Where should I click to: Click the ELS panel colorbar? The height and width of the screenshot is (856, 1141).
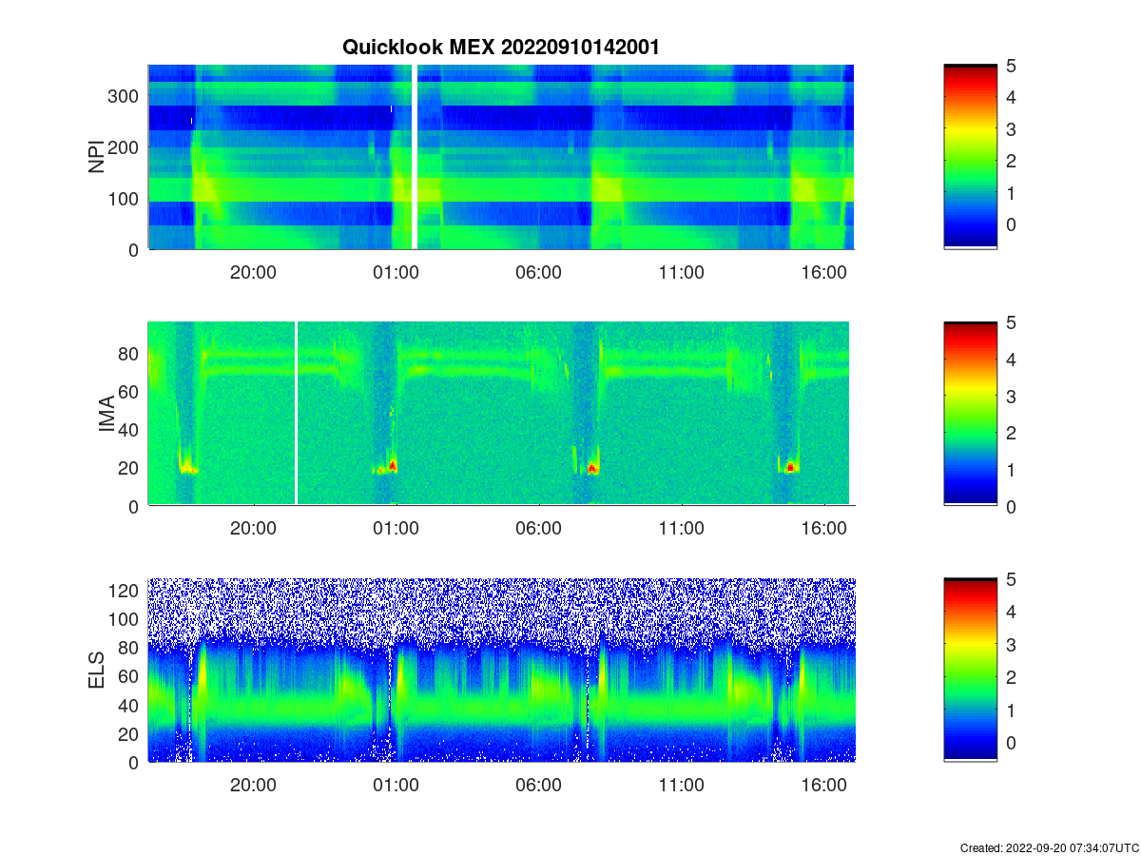tap(971, 671)
